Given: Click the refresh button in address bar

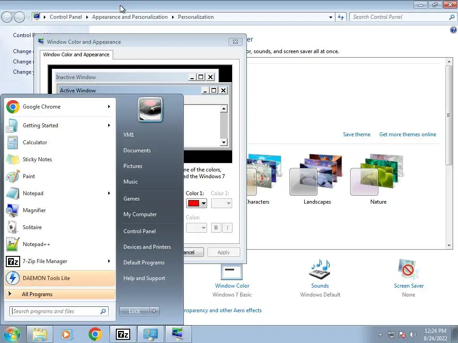Looking at the screenshot, I should (340, 17).
